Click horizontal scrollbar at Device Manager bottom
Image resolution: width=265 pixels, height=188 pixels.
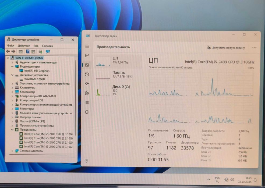coord(38,155)
